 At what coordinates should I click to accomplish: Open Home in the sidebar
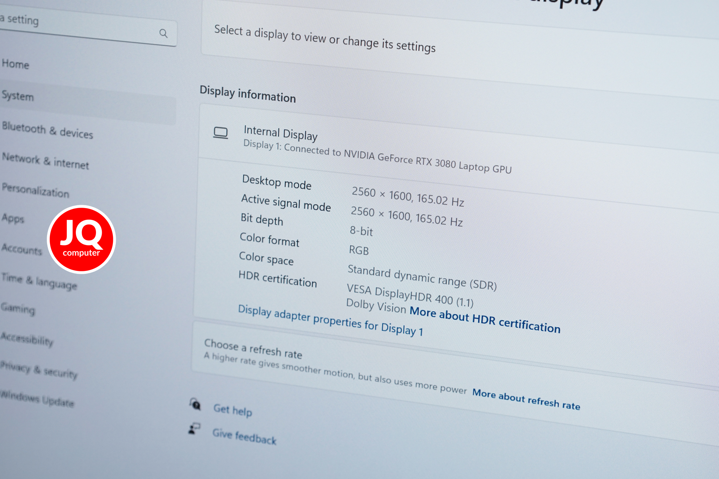[x=15, y=64]
